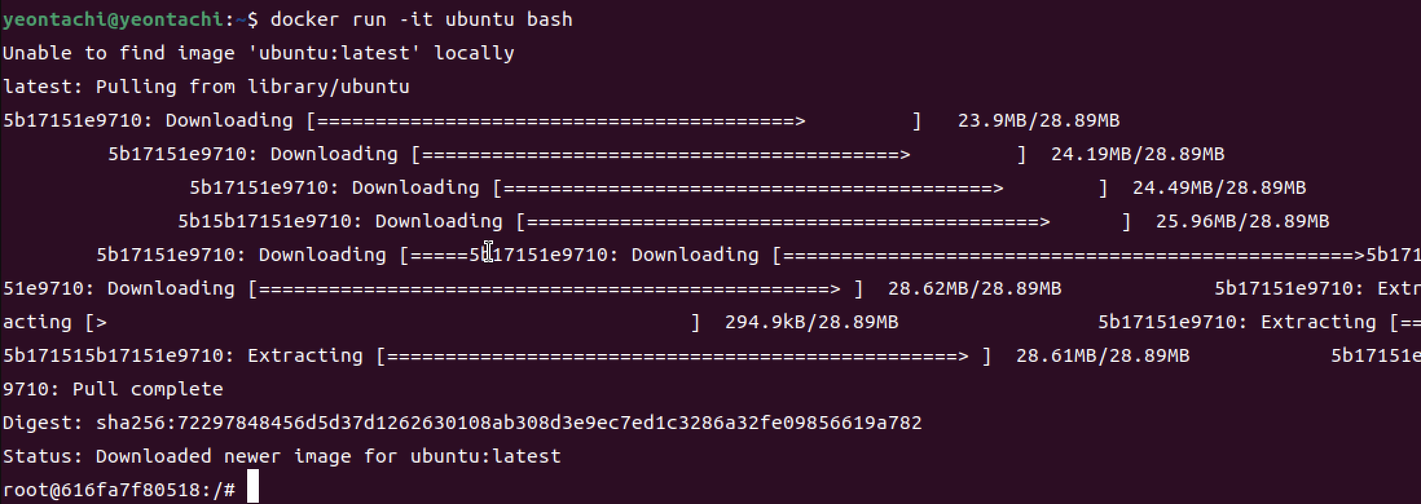Click the 23.9MB/28.89MB download progress bar
The width and height of the screenshot is (1421, 504).
coord(614,121)
